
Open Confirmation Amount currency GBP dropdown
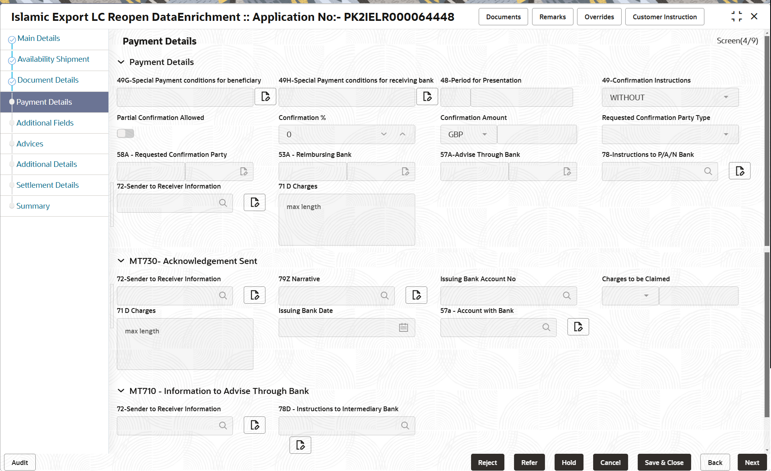[468, 134]
